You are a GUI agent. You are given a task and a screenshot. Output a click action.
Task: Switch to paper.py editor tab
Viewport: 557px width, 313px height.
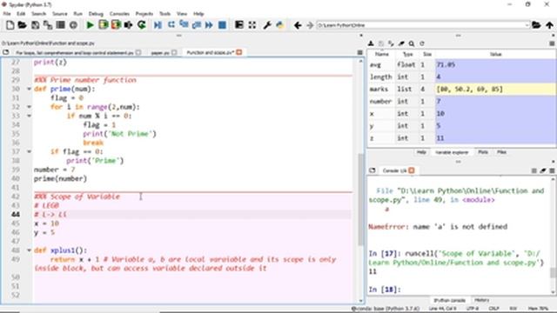[x=160, y=52]
